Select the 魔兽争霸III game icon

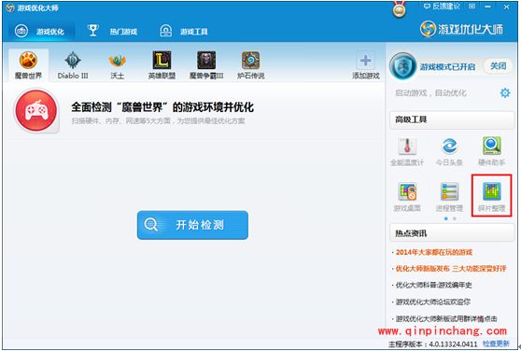[x=206, y=65]
